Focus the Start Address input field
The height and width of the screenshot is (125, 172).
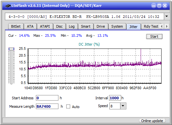47,98
